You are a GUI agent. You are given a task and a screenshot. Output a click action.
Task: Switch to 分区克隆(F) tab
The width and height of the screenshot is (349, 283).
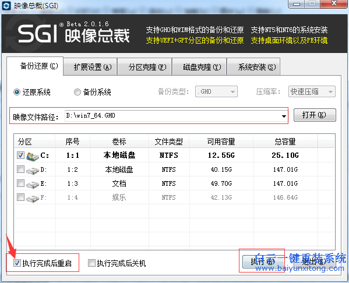tap(145, 67)
